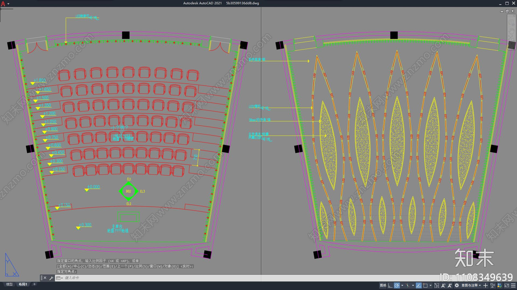Toggle the highlighted angle snap icon

[419, 285]
